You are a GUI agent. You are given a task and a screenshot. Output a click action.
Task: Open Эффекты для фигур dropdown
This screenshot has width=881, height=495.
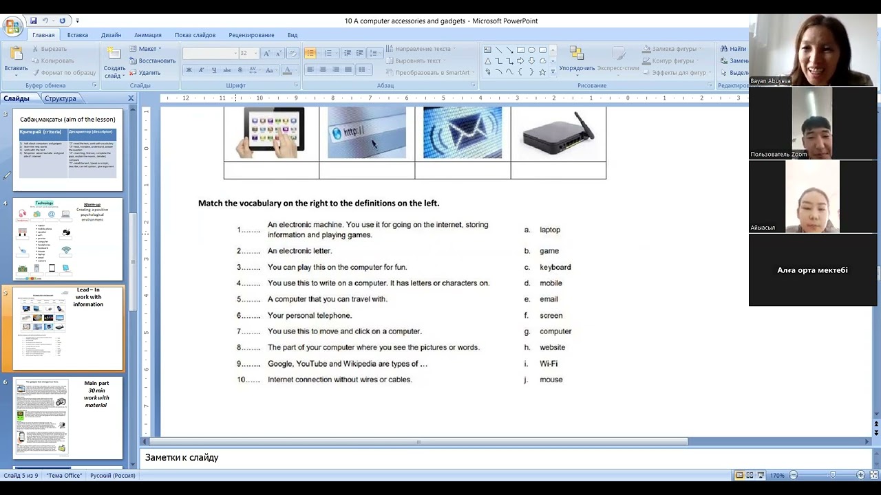676,72
